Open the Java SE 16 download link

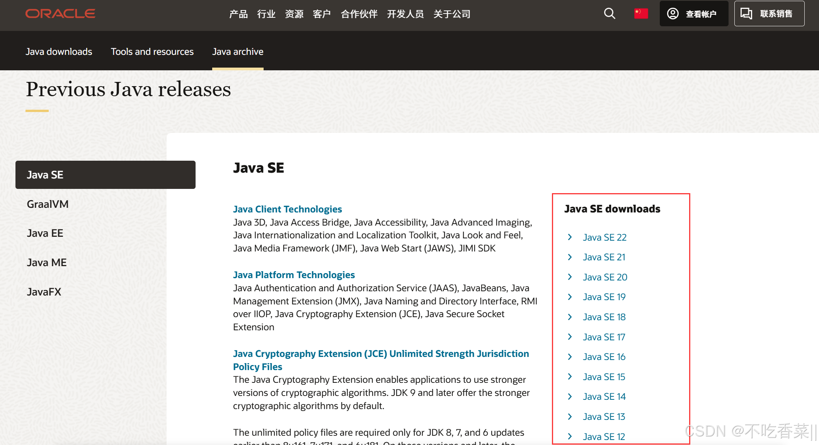(604, 357)
